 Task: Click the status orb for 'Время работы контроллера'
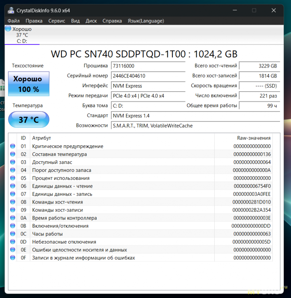[x=13, y=218]
